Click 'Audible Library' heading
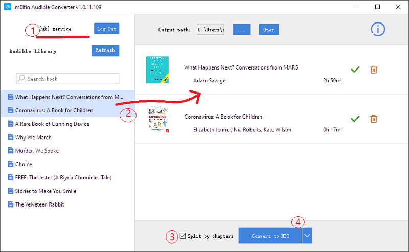 (33, 51)
